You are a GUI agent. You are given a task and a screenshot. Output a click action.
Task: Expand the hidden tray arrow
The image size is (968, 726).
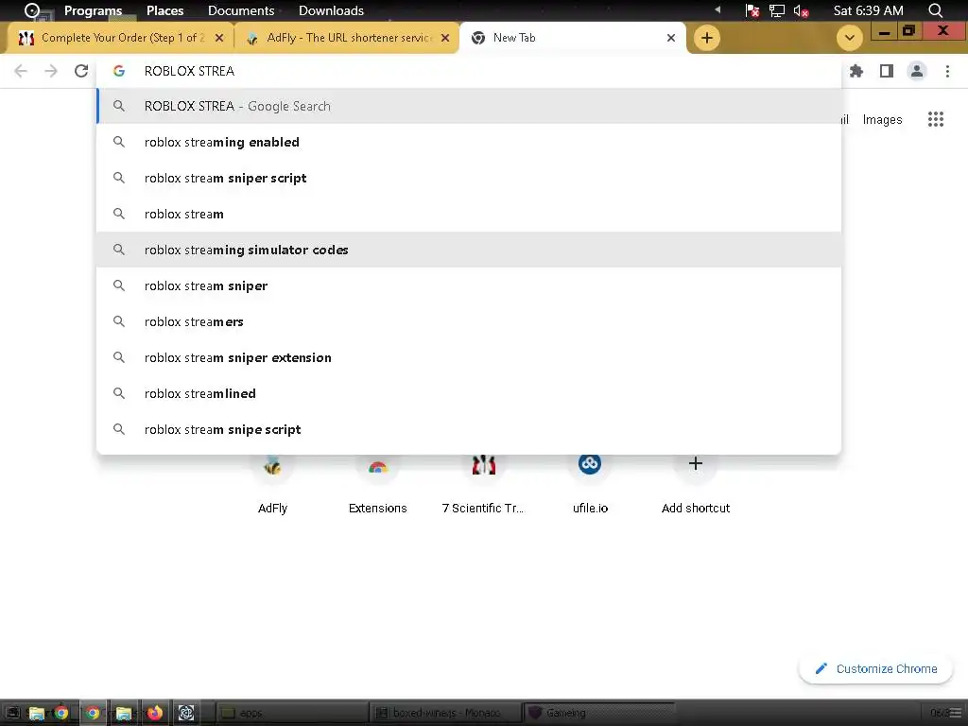[717, 9]
